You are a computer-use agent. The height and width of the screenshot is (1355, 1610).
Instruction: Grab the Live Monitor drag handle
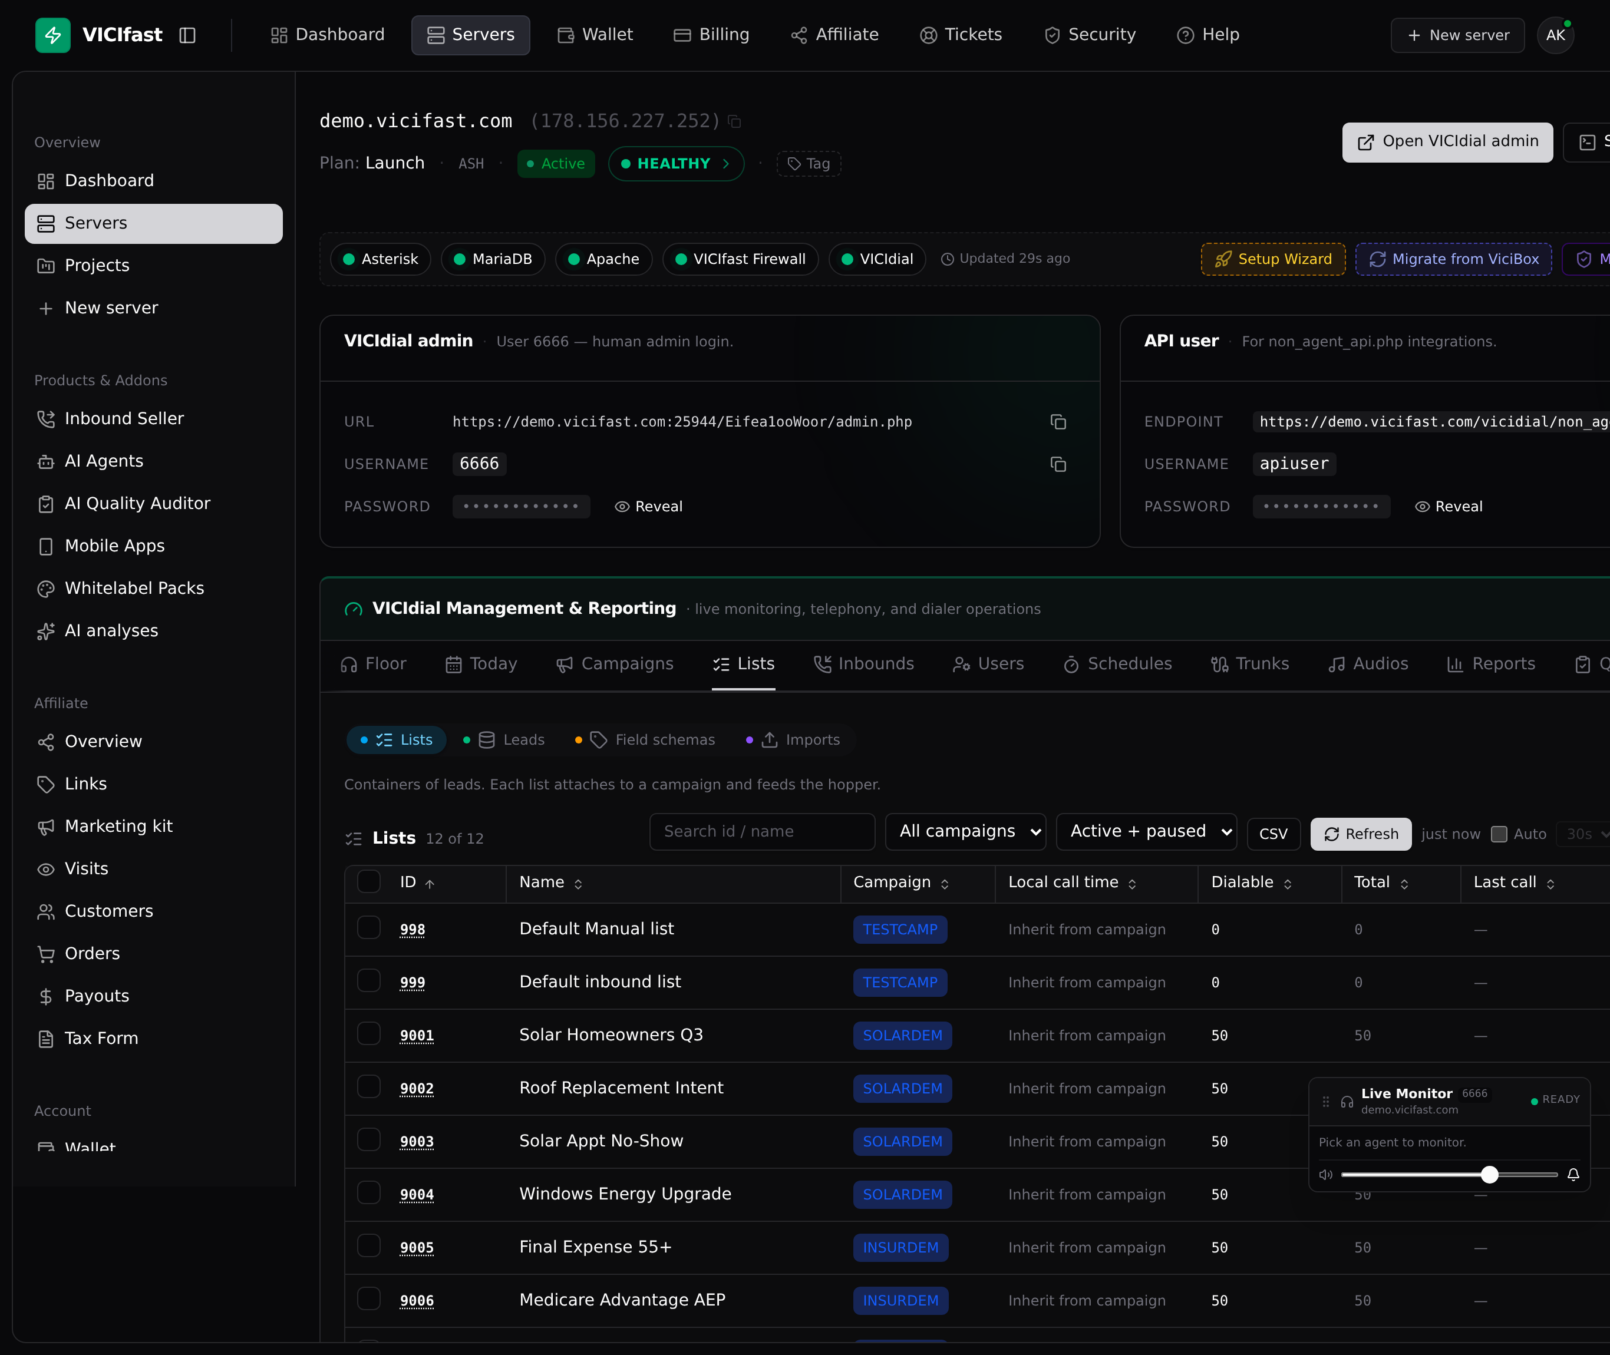(x=1325, y=1102)
